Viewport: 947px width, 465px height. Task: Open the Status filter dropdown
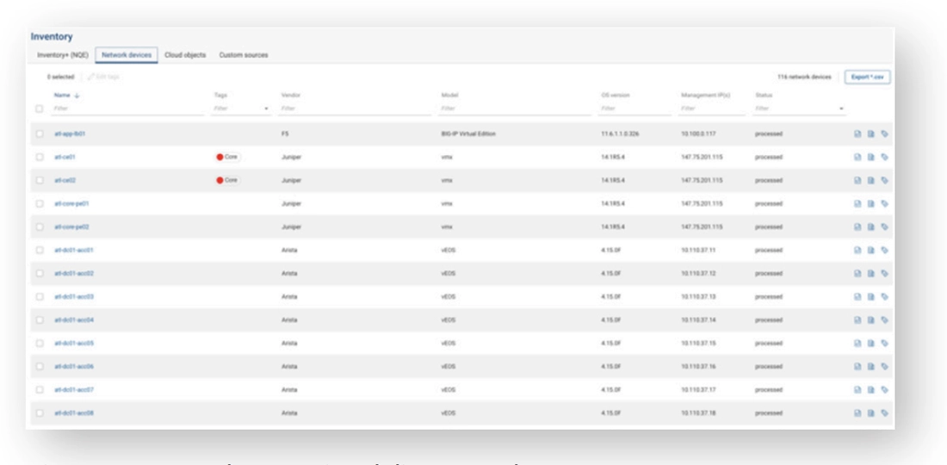pyautogui.click(x=842, y=109)
